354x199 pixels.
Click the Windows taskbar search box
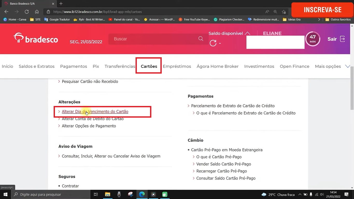click(51, 194)
